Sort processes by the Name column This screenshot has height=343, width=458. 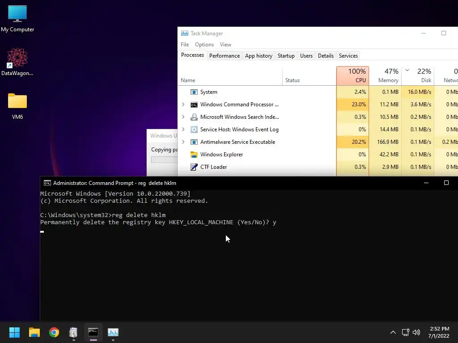[230, 76]
